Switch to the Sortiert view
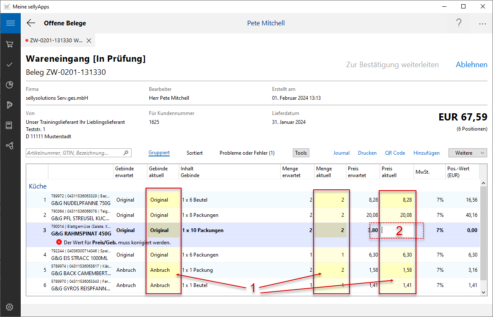Screen dimensions: 493x317 pos(194,153)
